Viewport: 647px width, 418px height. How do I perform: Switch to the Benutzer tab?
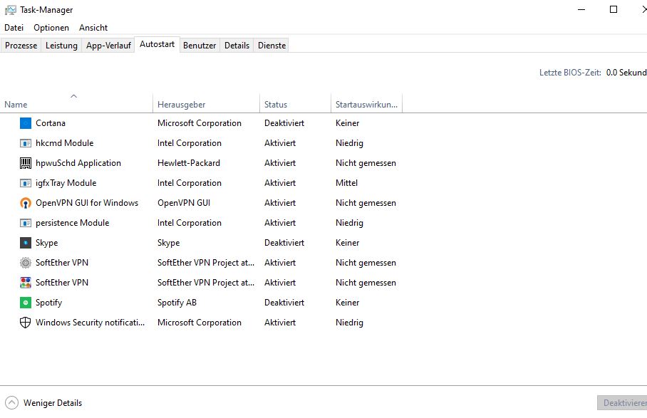click(200, 46)
